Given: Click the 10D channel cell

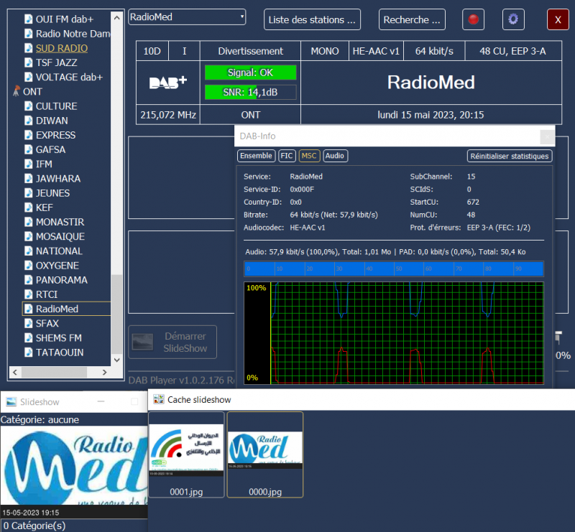Looking at the screenshot, I should (152, 51).
